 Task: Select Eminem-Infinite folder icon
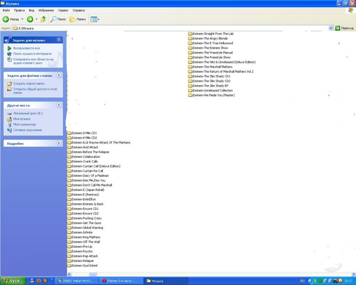point(69,232)
